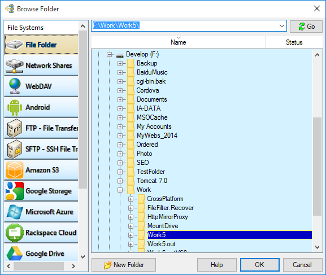Select the File Folder tab item
The height and width of the screenshot is (275, 326).
click(x=41, y=45)
